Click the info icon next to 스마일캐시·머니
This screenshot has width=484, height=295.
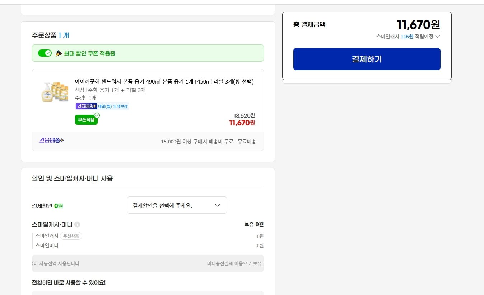[77, 224]
